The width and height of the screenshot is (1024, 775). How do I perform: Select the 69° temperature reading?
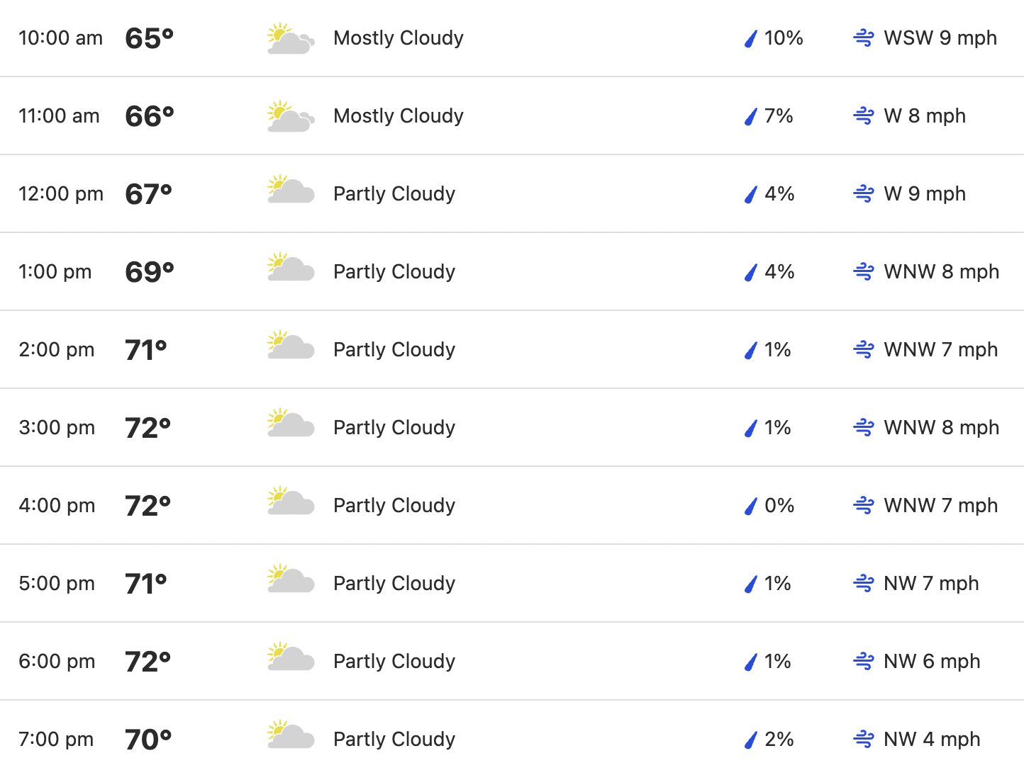click(x=150, y=272)
